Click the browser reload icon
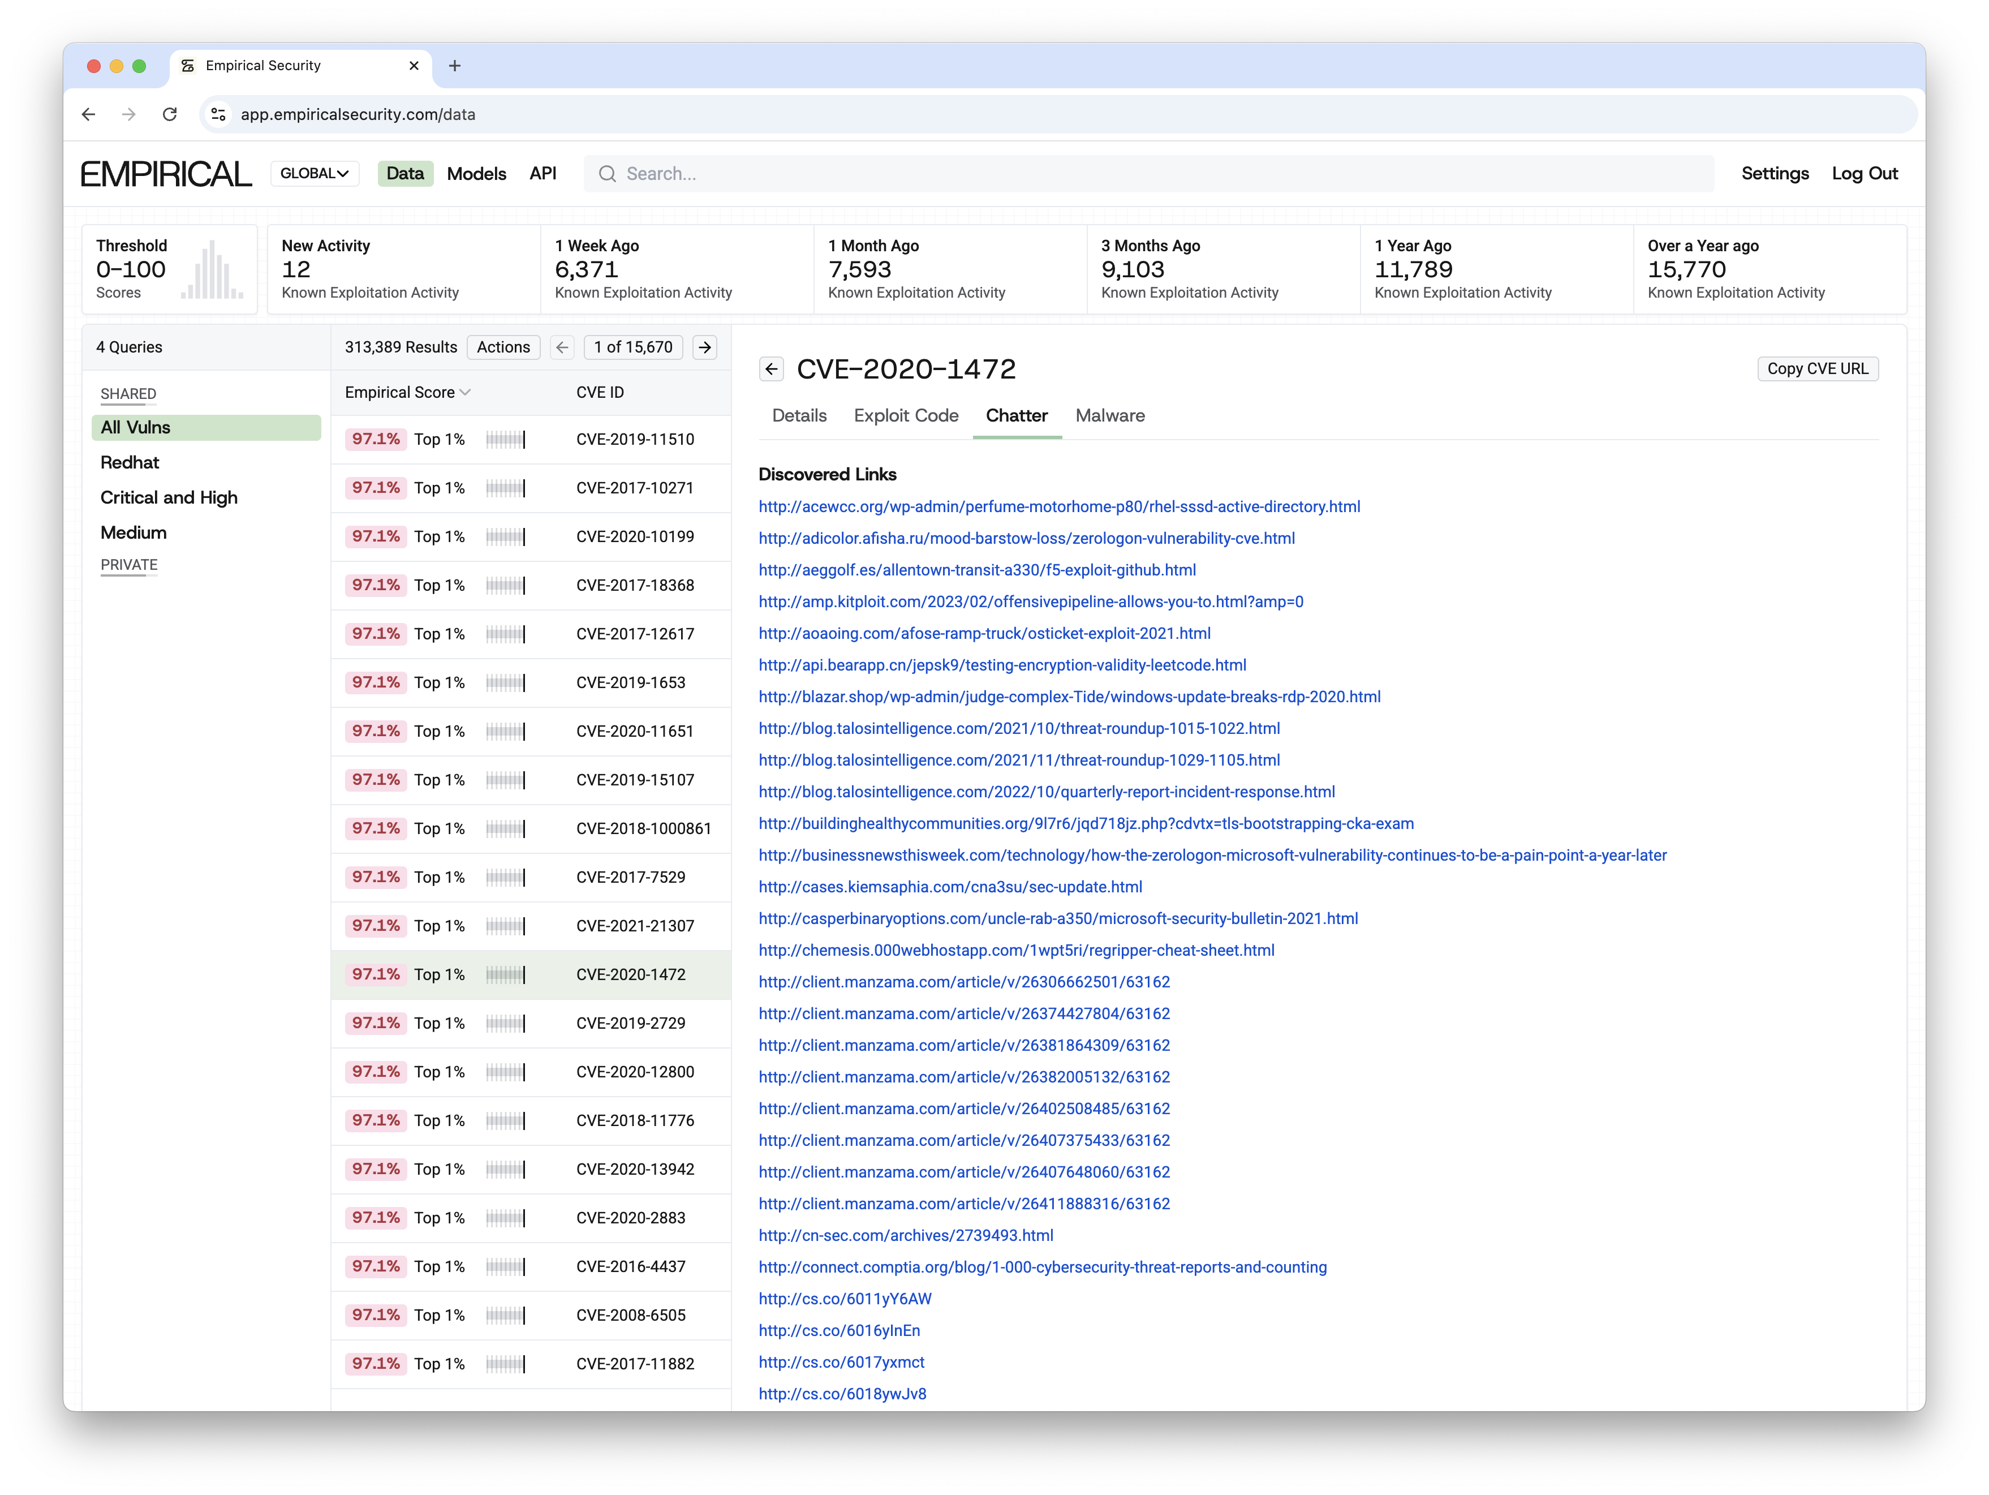Image resolution: width=1989 pixels, height=1495 pixels. [x=169, y=114]
